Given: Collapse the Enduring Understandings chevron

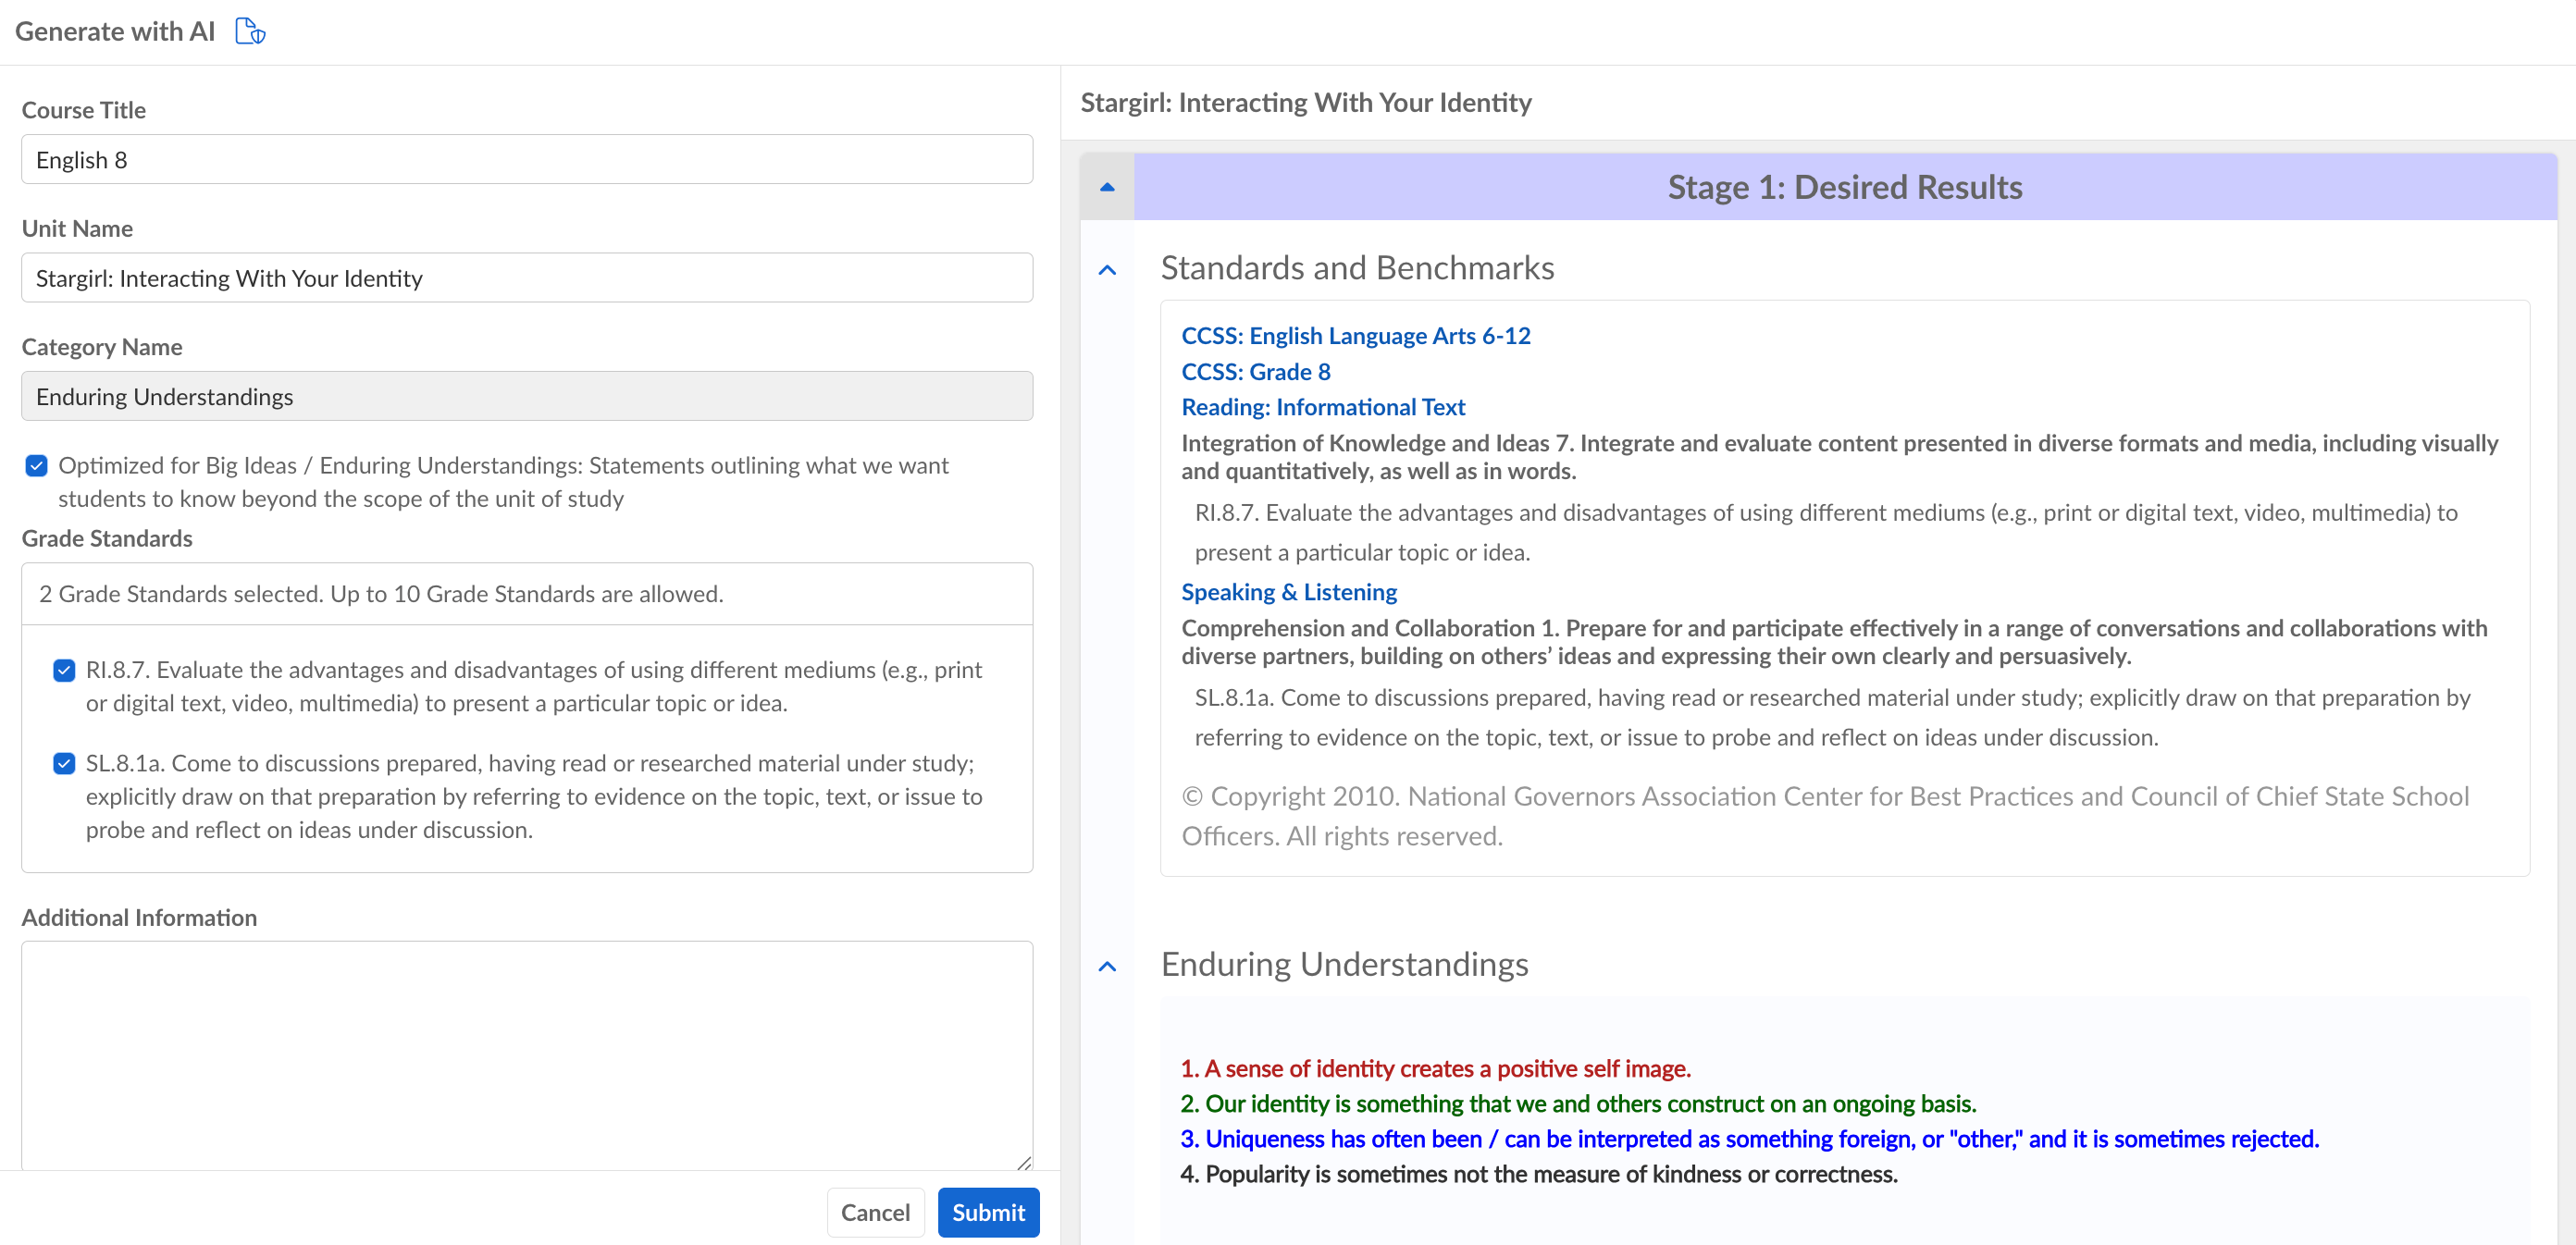Looking at the screenshot, I should pos(1106,965).
